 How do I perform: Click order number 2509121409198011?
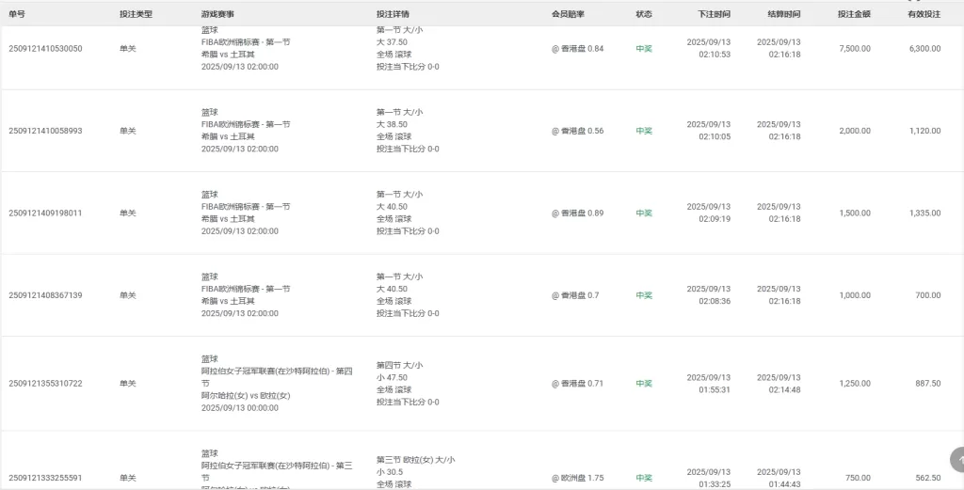click(x=45, y=213)
